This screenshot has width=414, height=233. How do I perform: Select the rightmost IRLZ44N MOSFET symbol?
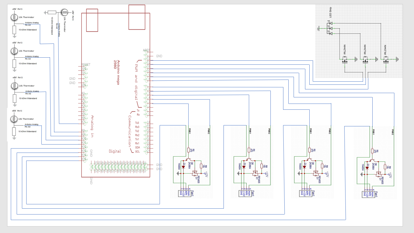coord(385,59)
